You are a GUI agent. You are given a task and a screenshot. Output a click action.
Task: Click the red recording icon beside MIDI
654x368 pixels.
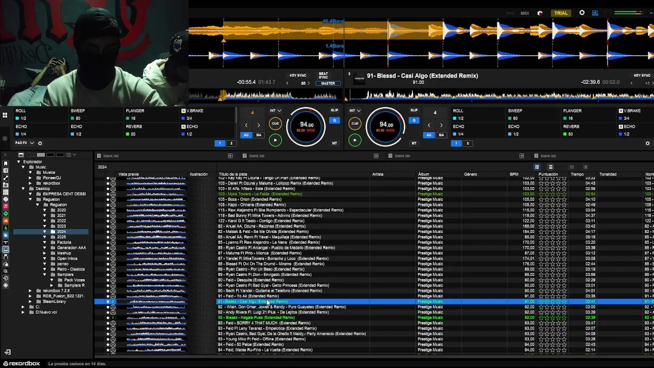point(540,13)
